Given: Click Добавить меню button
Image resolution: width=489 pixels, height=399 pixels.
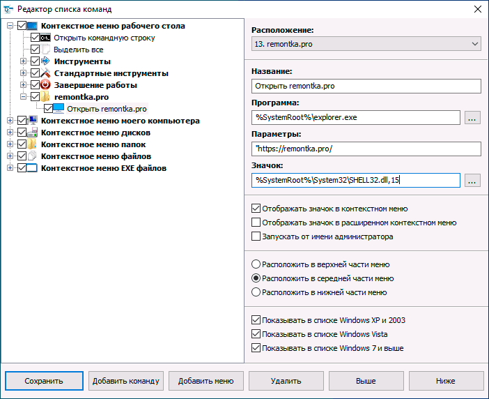Looking at the screenshot, I should tap(205, 381).
